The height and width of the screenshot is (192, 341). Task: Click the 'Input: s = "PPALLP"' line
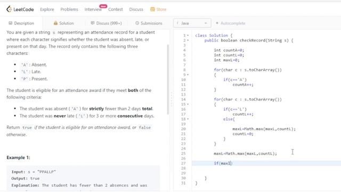coord(34,172)
